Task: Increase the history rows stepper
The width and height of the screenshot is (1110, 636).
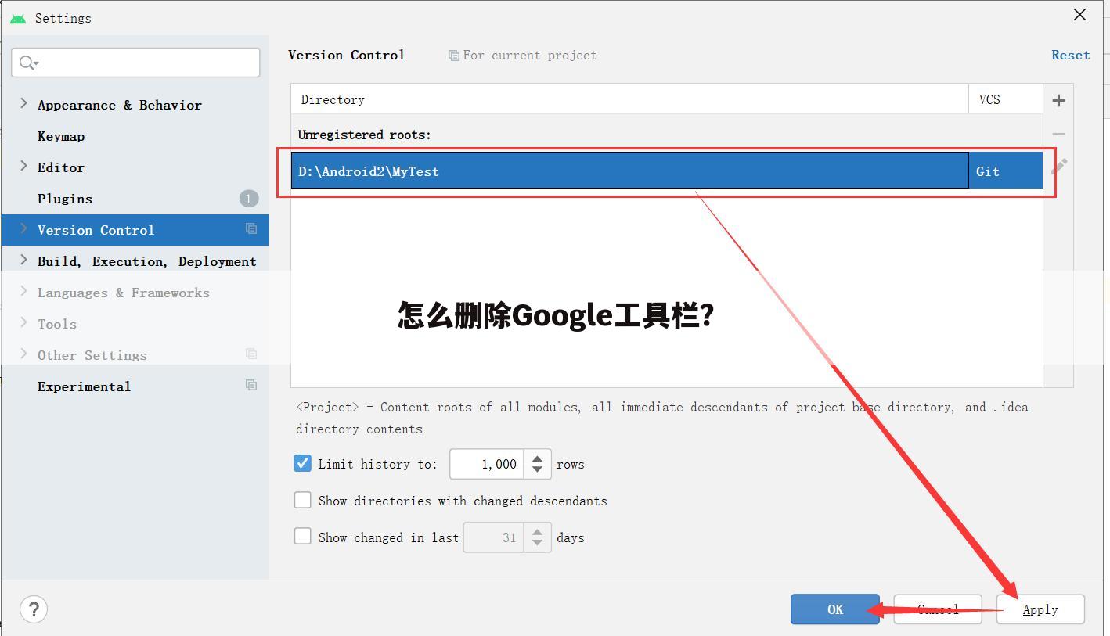Action: point(537,458)
